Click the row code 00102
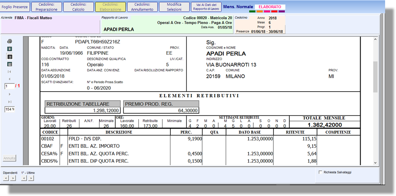 coord(47,139)
